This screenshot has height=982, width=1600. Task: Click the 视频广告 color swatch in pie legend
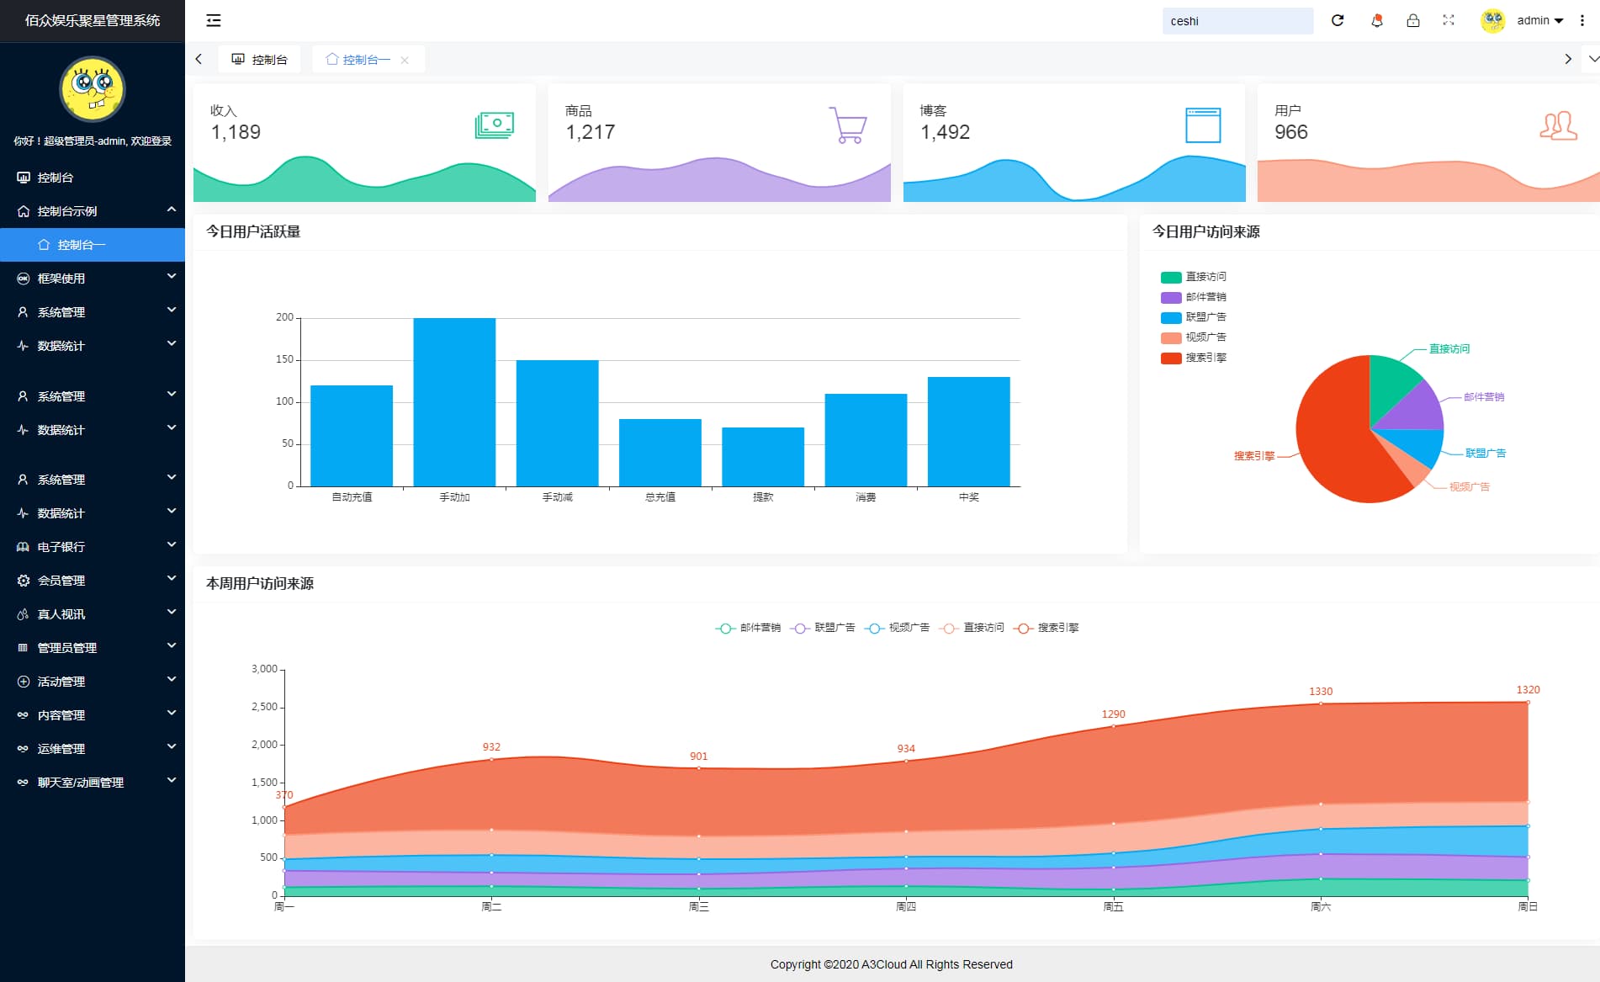click(x=1171, y=337)
